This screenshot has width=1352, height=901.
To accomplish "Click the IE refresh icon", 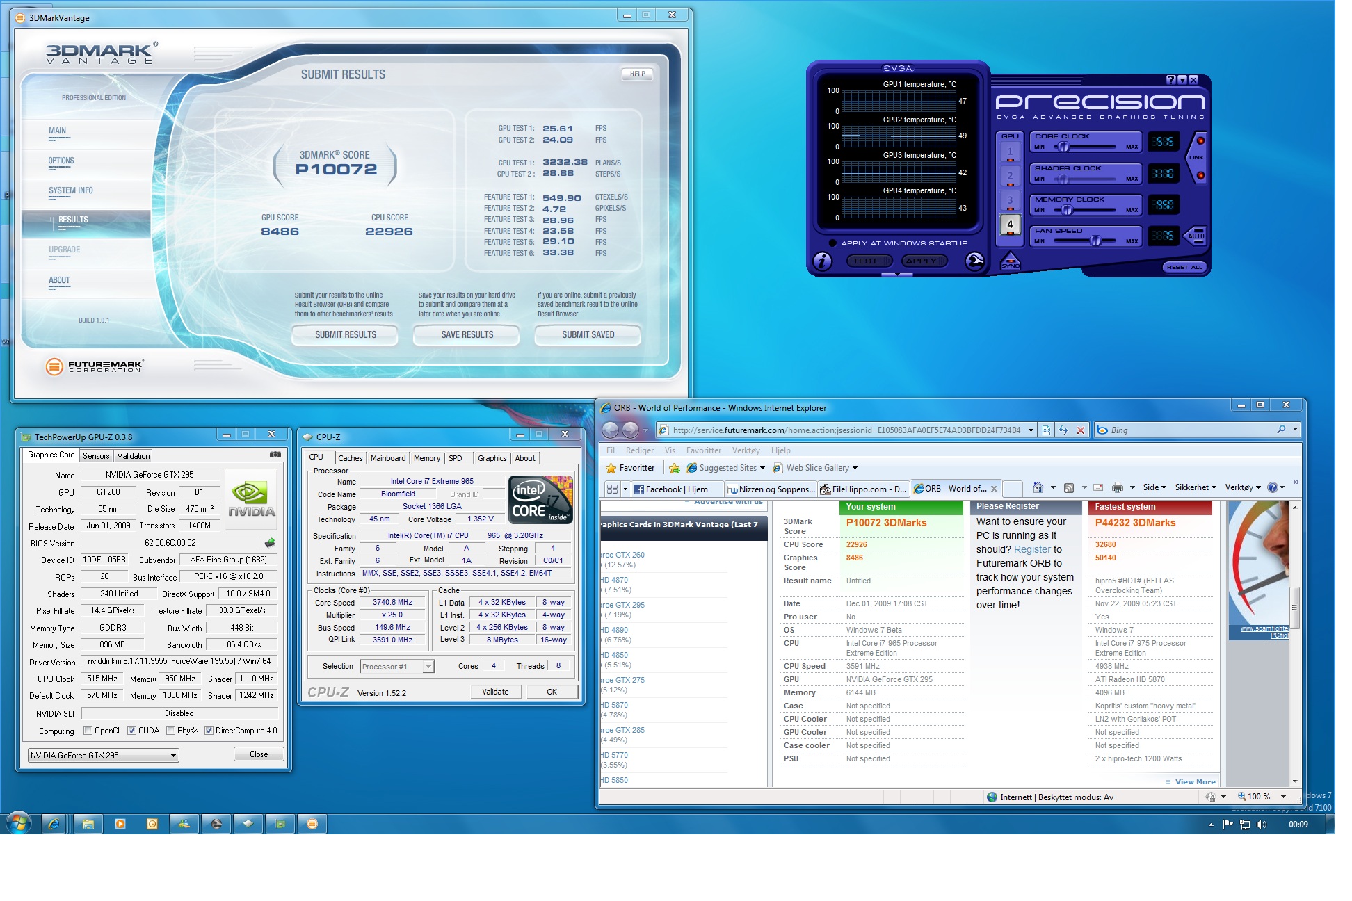I will [x=1063, y=430].
